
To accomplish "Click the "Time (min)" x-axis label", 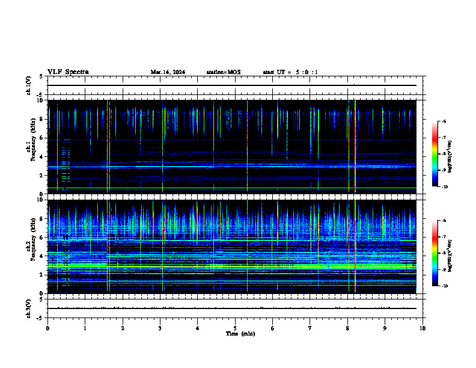I will tap(240, 334).
